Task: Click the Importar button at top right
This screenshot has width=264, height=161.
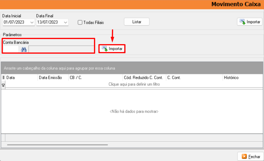Action: pos(250,22)
